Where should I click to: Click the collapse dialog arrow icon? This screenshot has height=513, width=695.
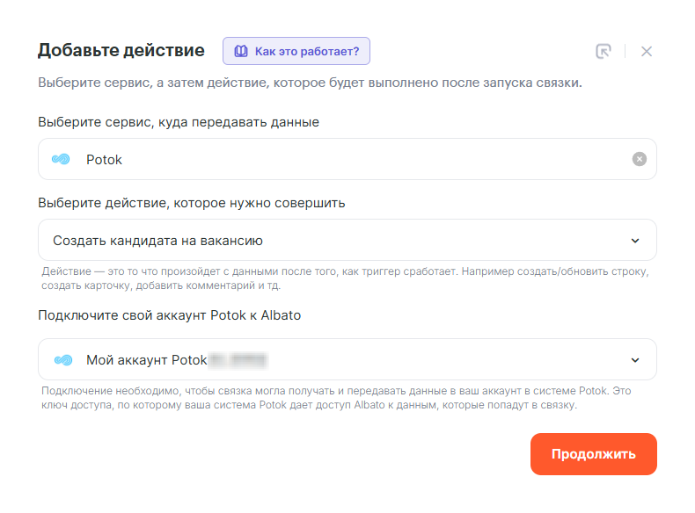[x=603, y=51]
